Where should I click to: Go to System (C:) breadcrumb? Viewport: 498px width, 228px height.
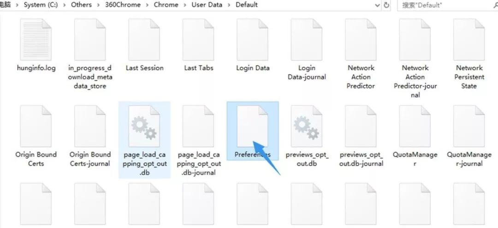click(x=41, y=5)
